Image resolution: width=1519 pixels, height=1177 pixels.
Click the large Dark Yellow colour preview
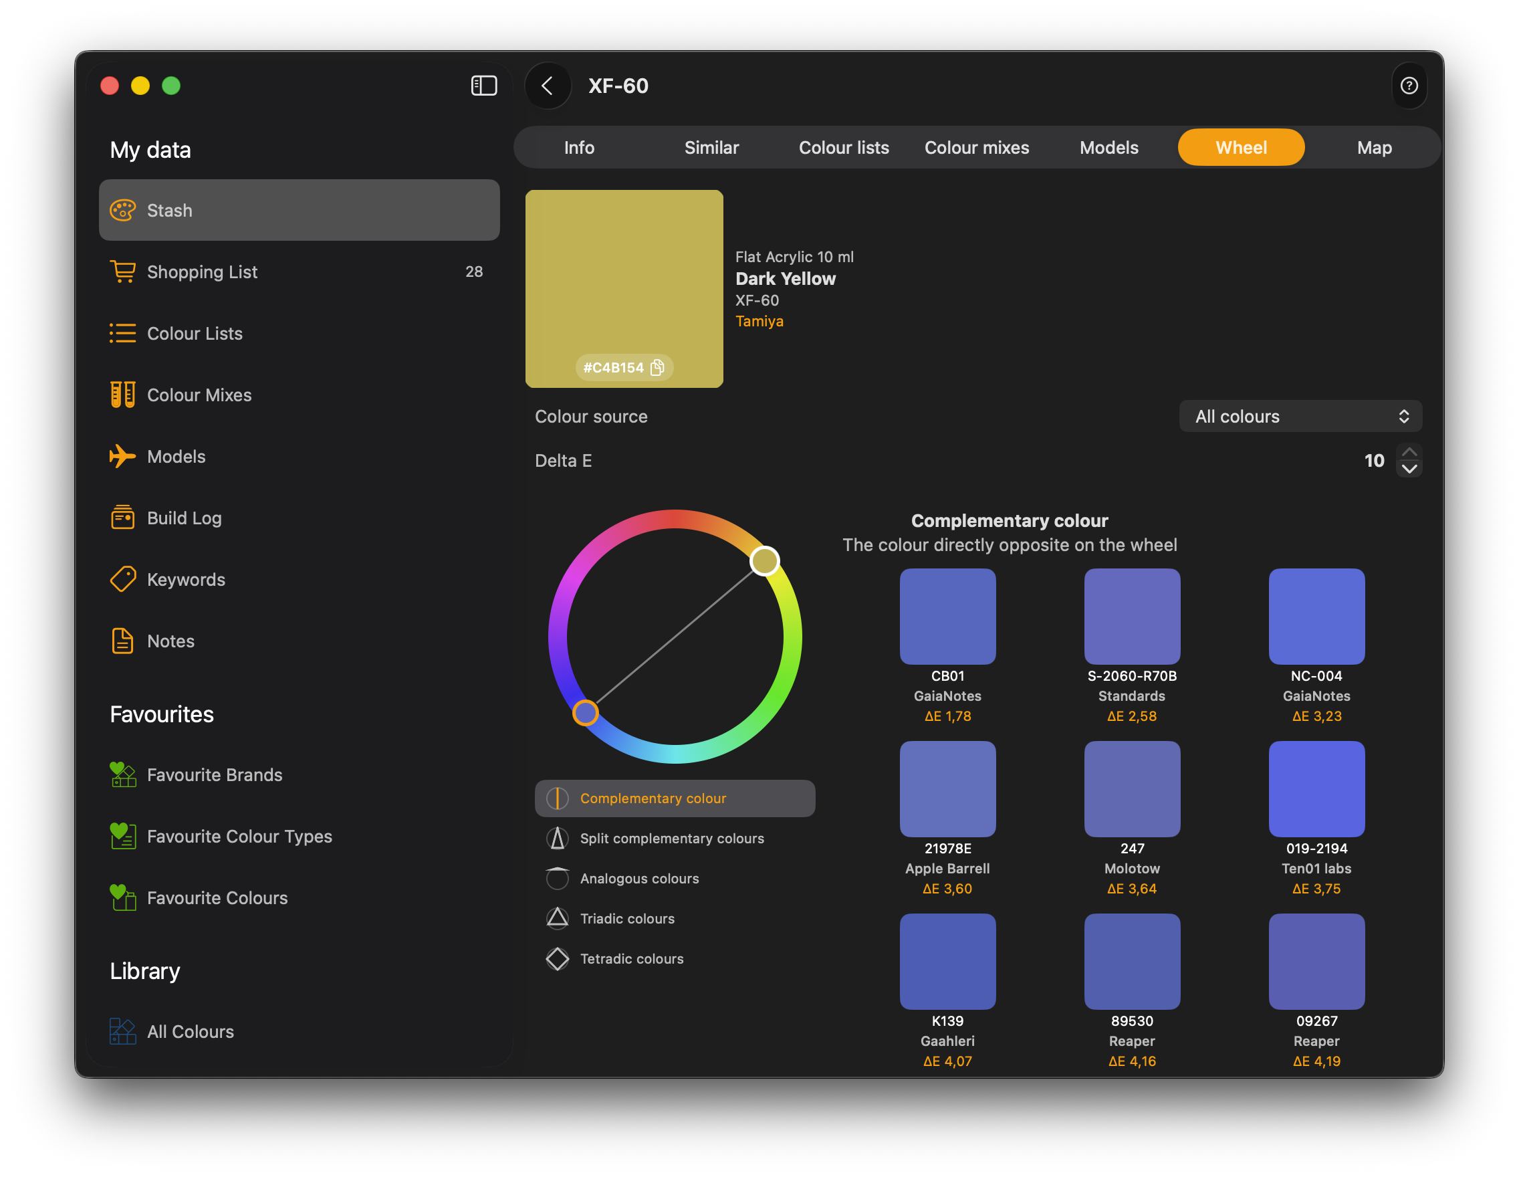[x=624, y=289]
